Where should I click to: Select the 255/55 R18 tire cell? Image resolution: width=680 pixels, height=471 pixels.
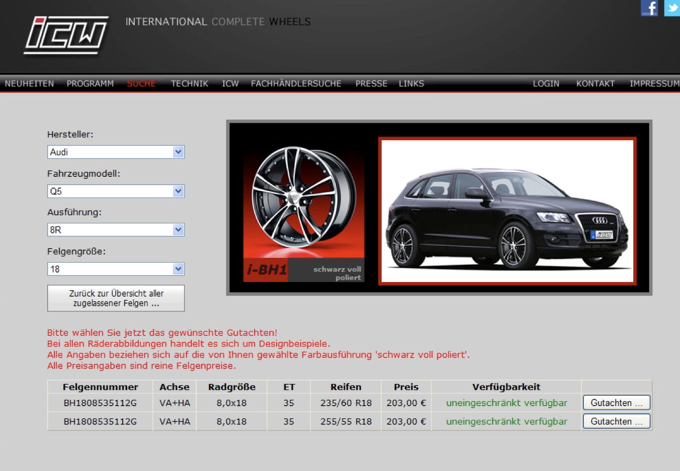[346, 421]
